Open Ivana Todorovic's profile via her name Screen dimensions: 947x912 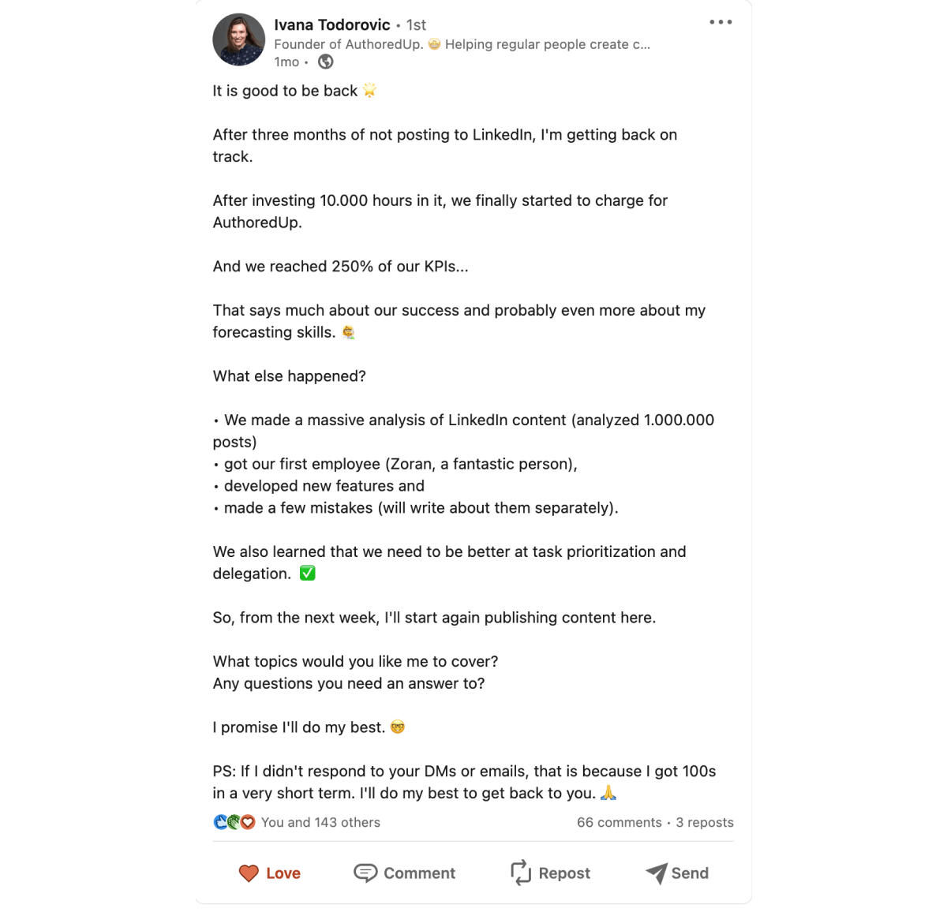click(x=331, y=24)
